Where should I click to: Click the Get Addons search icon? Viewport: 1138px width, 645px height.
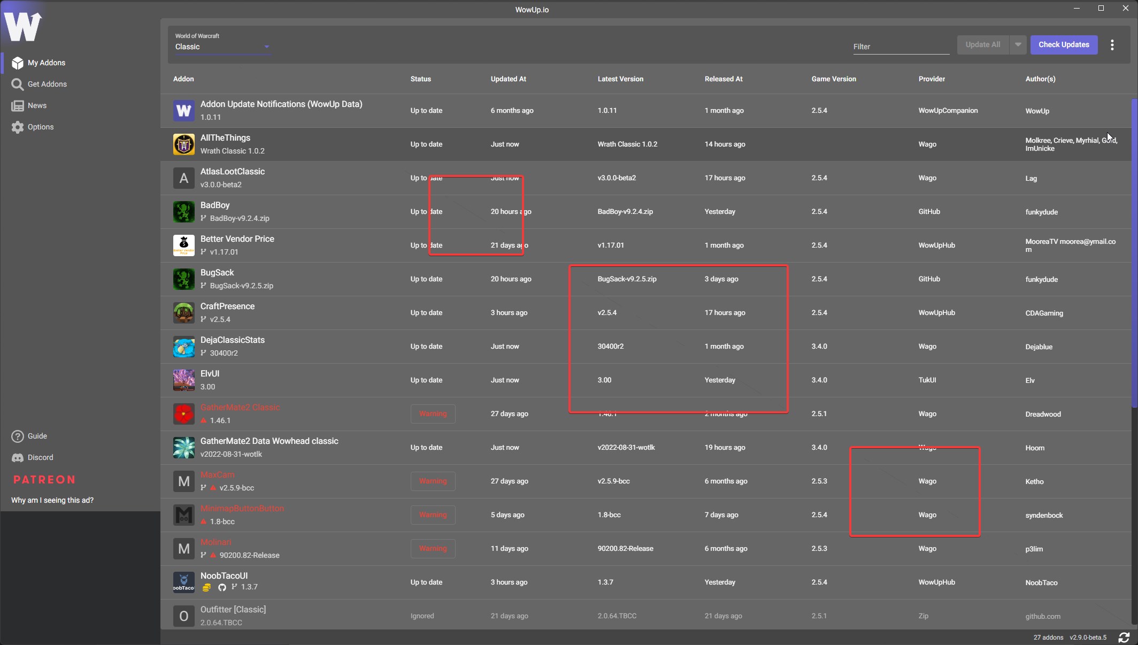(17, 85)
